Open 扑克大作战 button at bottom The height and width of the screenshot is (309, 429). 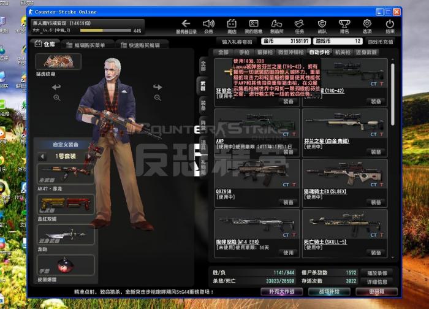282,292
